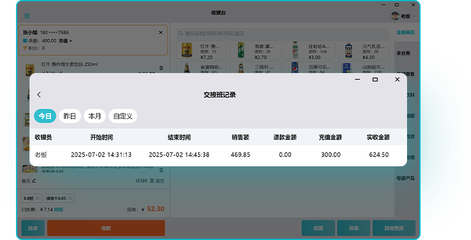Select the 未分类 category
This screenshot has width=471, height=240.
tap(403, 53)
